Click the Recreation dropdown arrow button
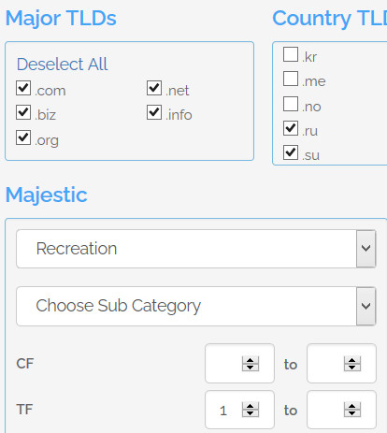387x433 pixels. (366, 249)
